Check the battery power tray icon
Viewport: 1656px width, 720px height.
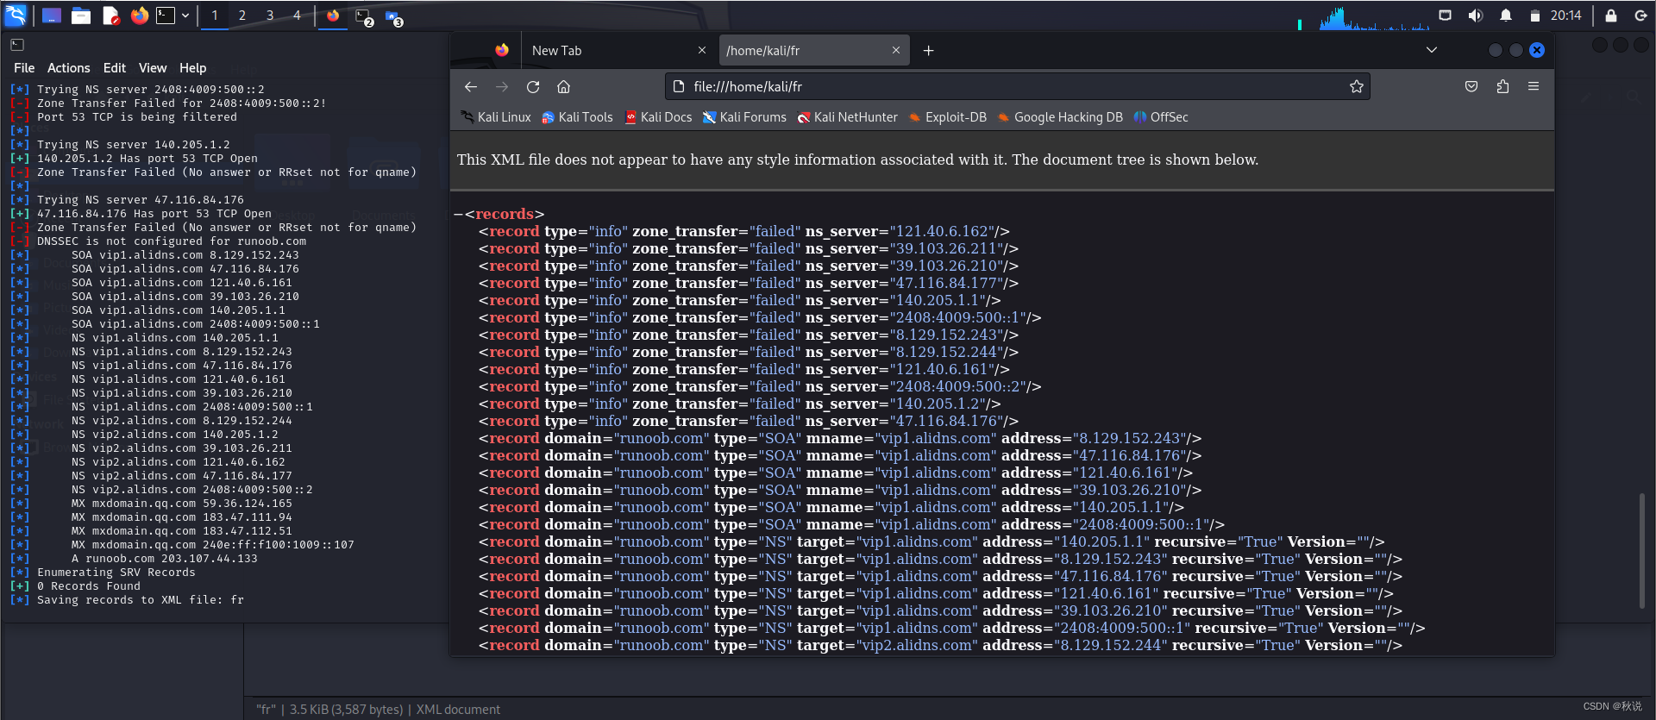point(1534,16)
